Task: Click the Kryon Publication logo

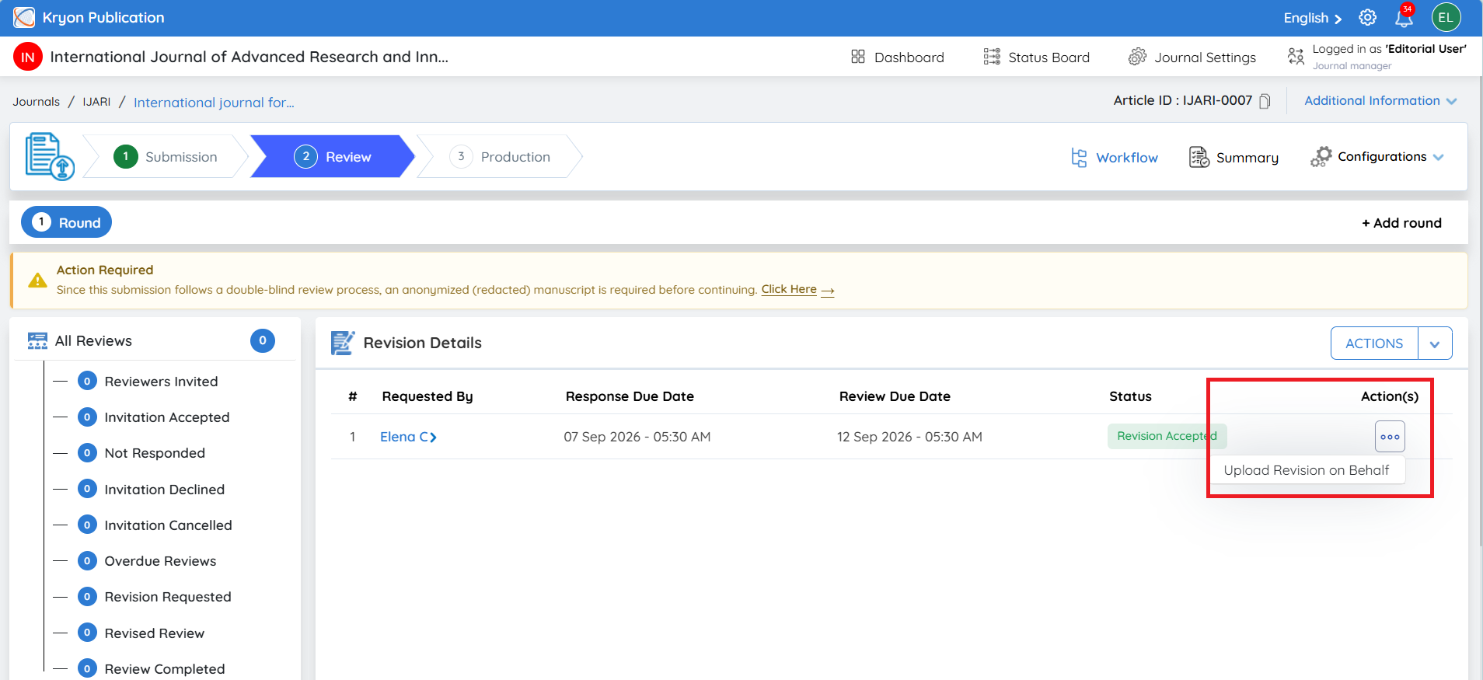Action: click(24, 17)
